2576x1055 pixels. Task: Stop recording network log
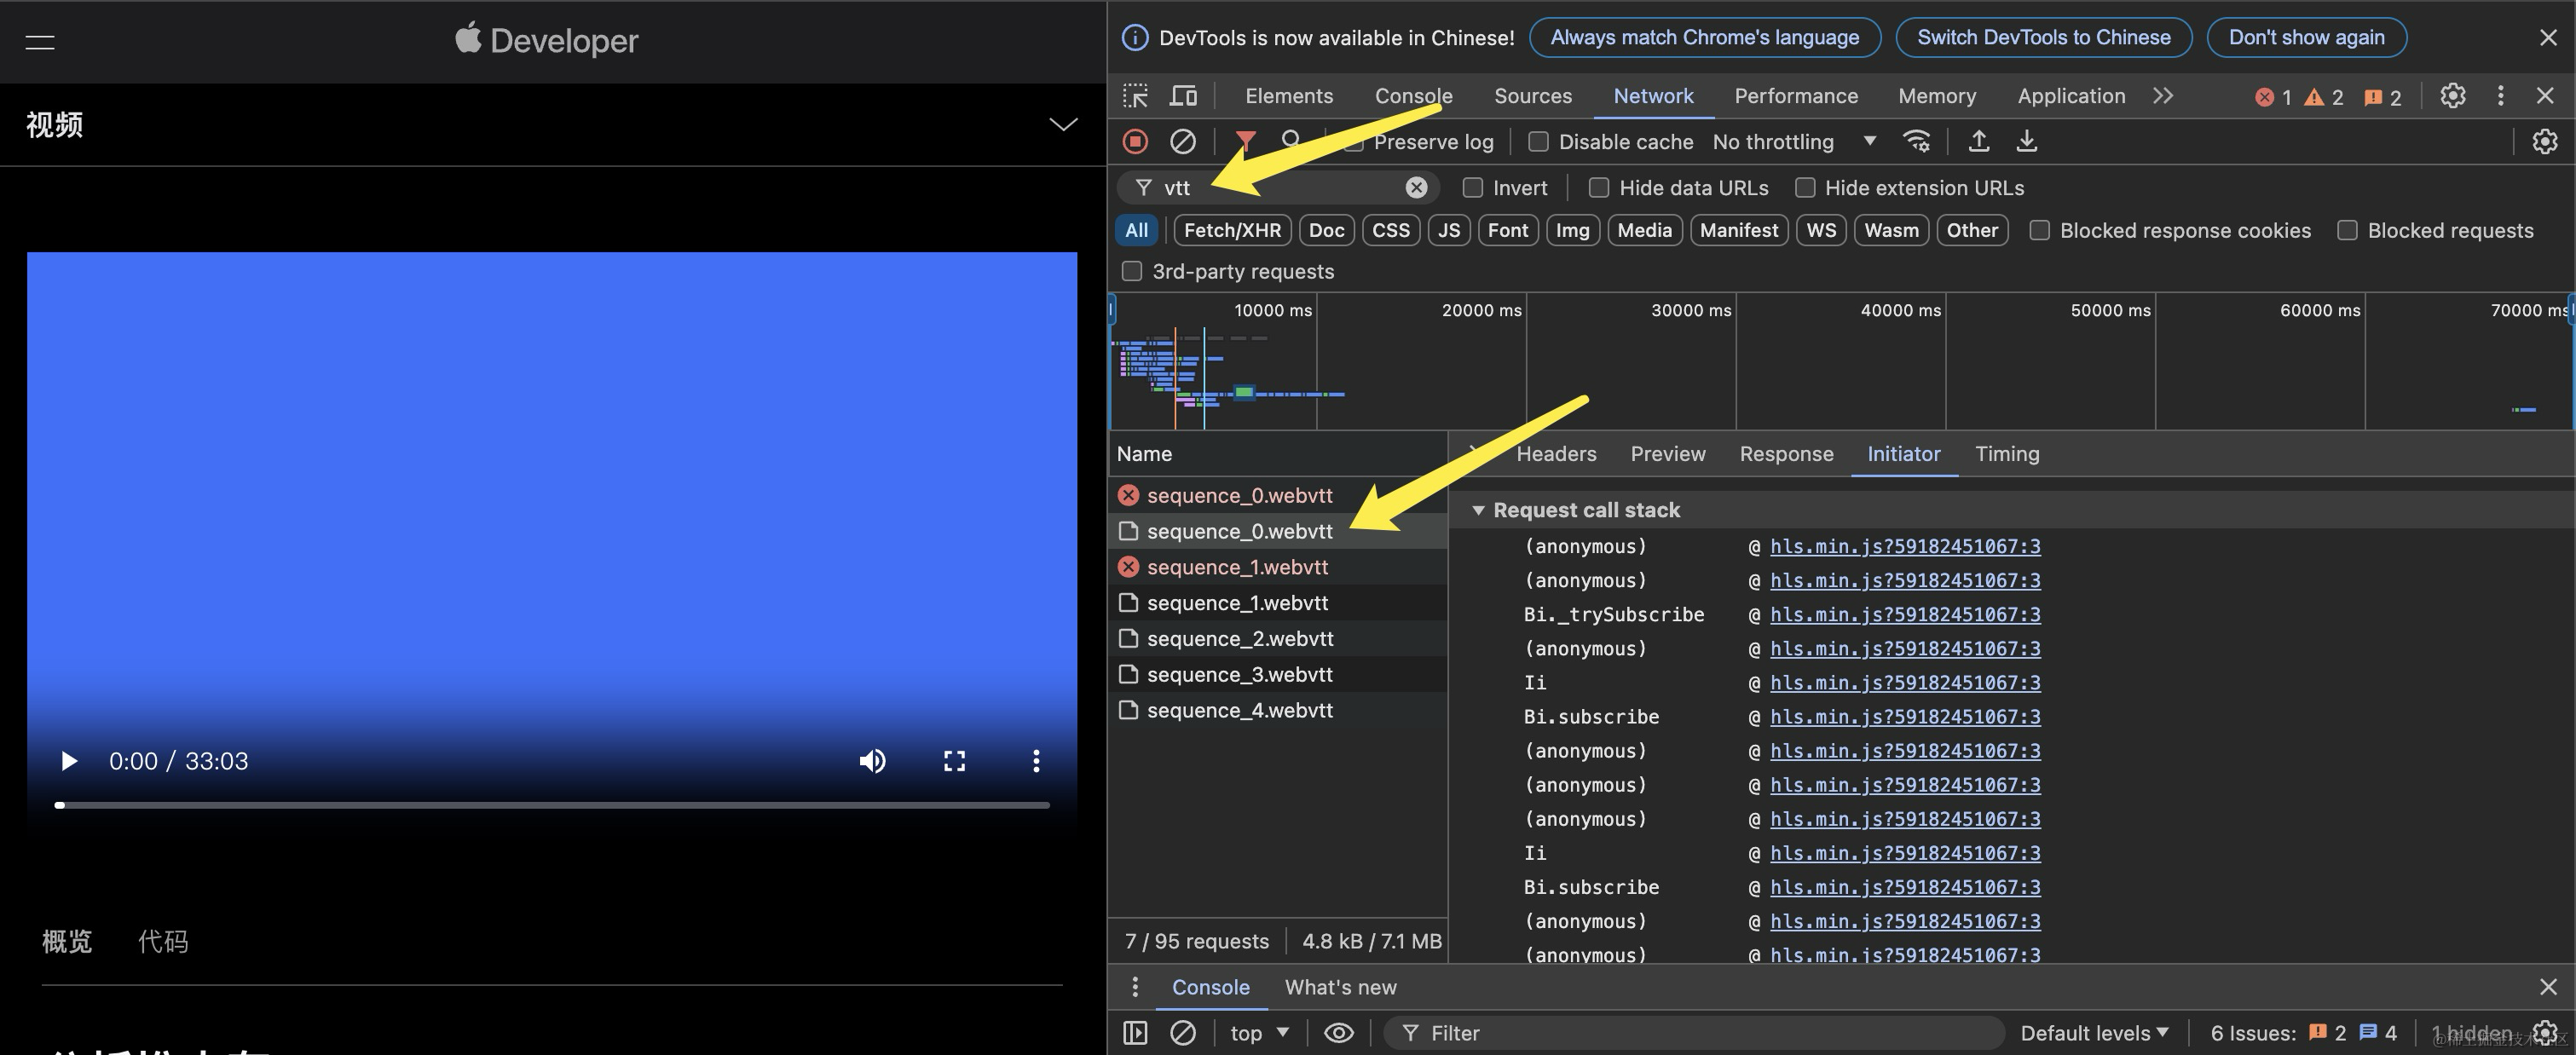(x=1135, y=142)
